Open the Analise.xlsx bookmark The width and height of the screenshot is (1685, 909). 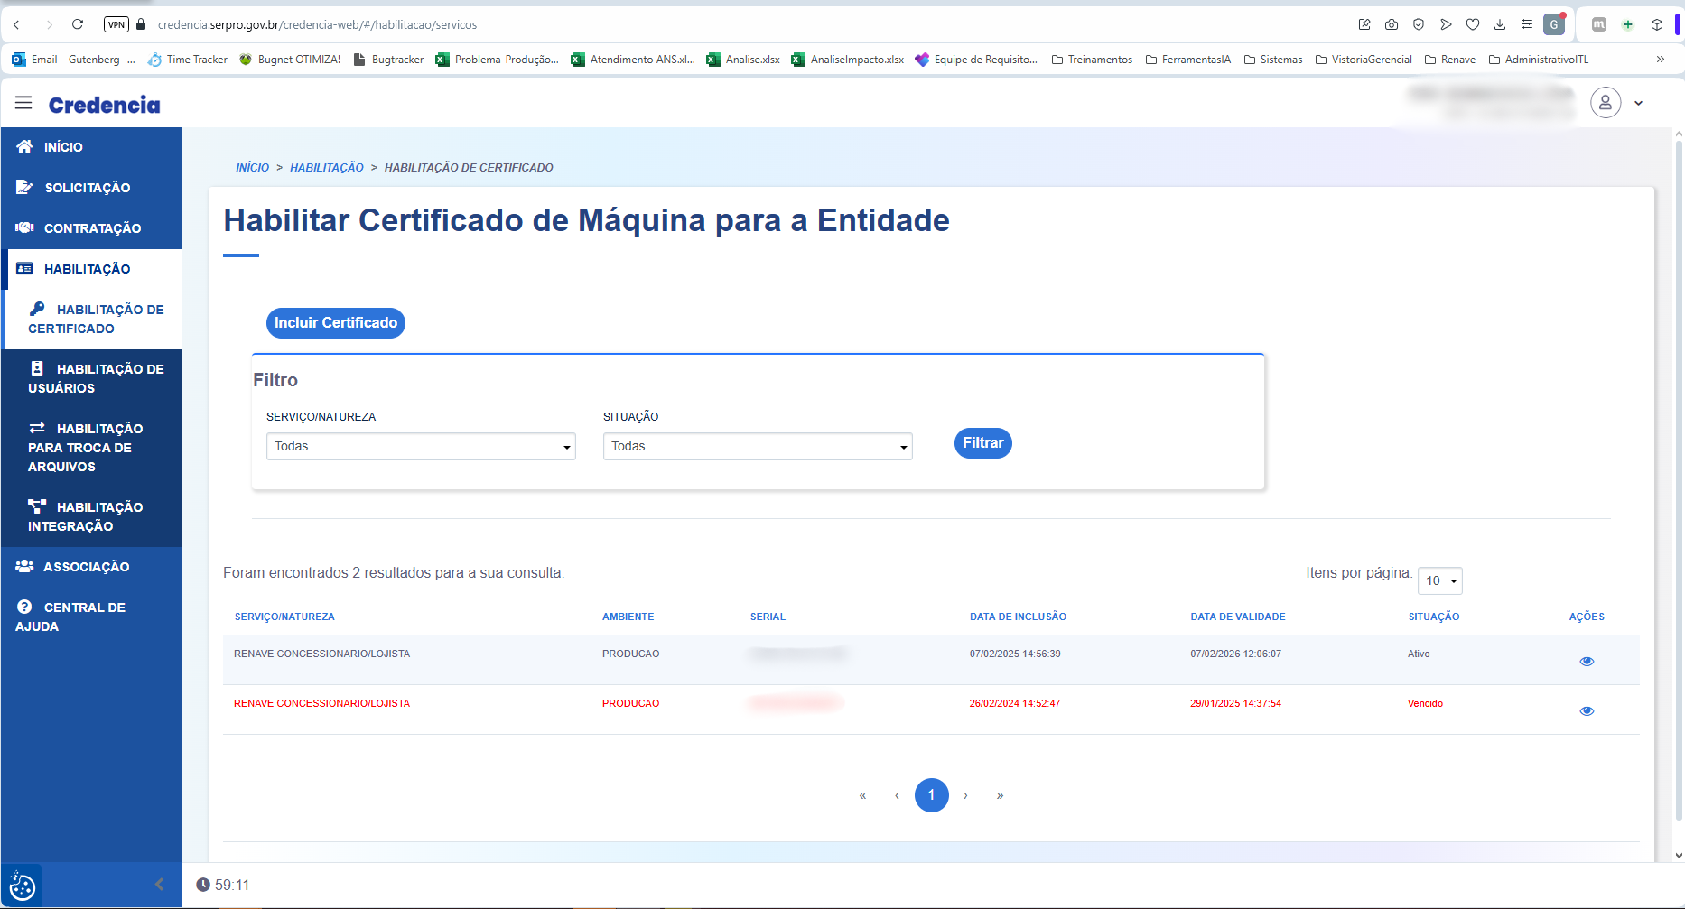tap(743, 60)
